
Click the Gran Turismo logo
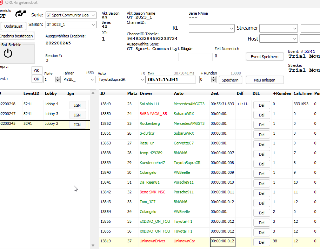coord(21,15)
